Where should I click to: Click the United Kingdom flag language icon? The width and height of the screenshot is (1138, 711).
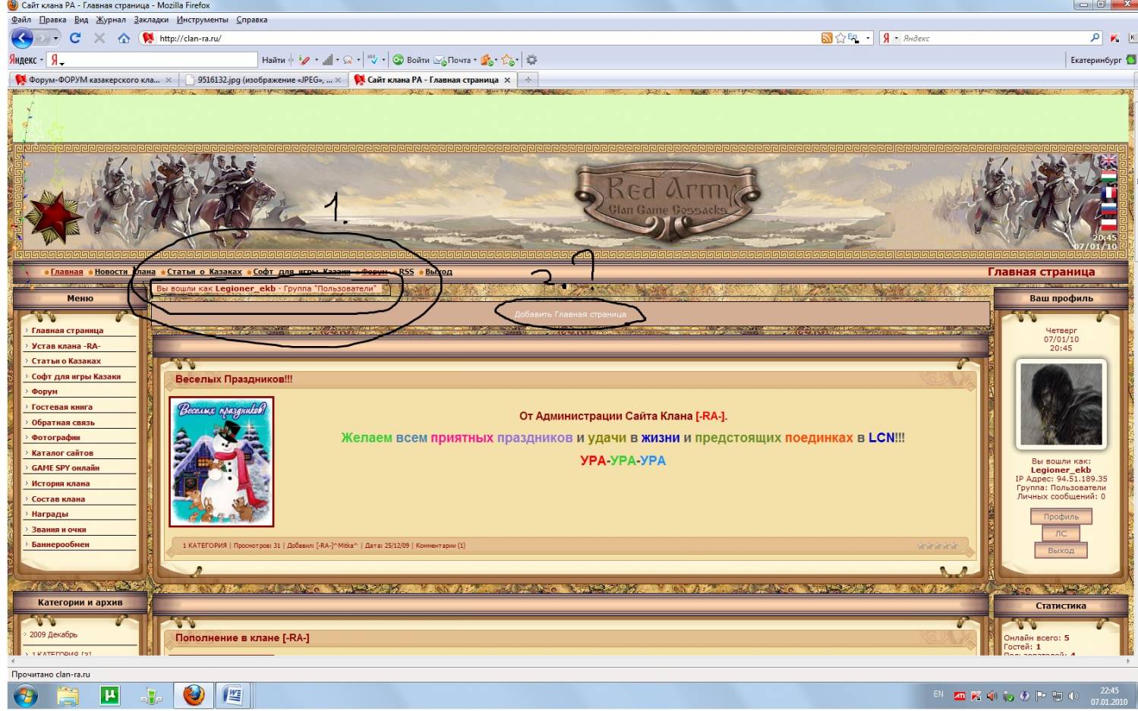pyautogui.click(x=1108, y=161)
